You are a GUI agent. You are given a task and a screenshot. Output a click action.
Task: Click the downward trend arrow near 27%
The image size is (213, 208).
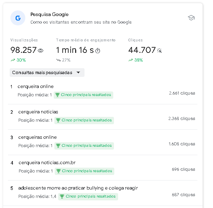59,60
